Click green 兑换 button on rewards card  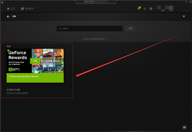[x=35, y=61]
